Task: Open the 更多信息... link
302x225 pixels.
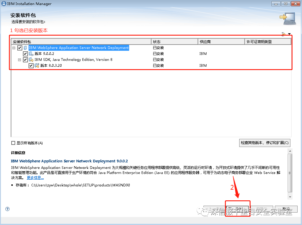Action: click(35, 178)
